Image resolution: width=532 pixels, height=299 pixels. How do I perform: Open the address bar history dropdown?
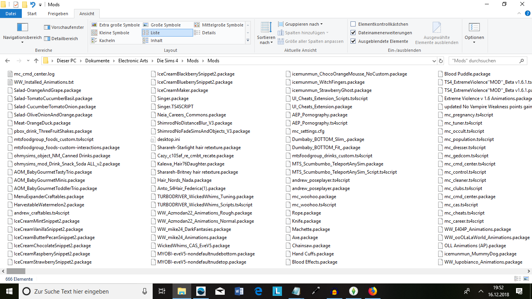coord(434,61)
